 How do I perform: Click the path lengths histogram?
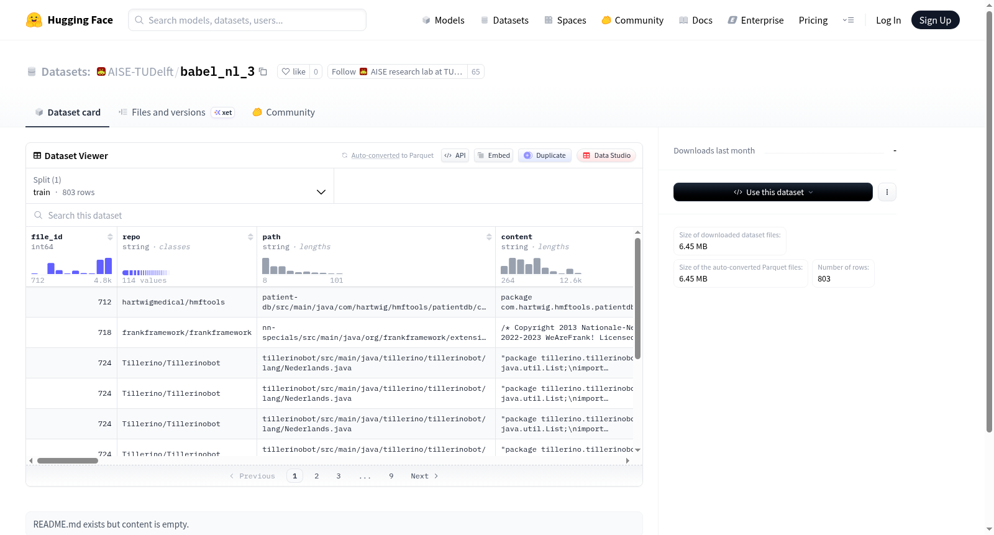click(x=303, y=265)
